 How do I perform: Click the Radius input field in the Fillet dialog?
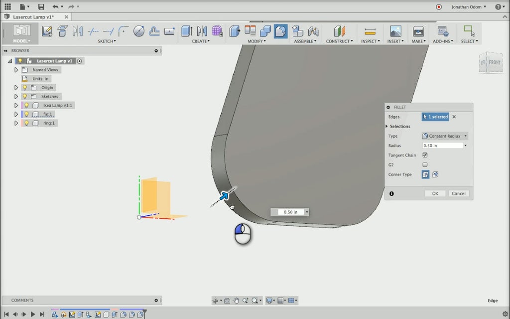(x=442, y=146)
